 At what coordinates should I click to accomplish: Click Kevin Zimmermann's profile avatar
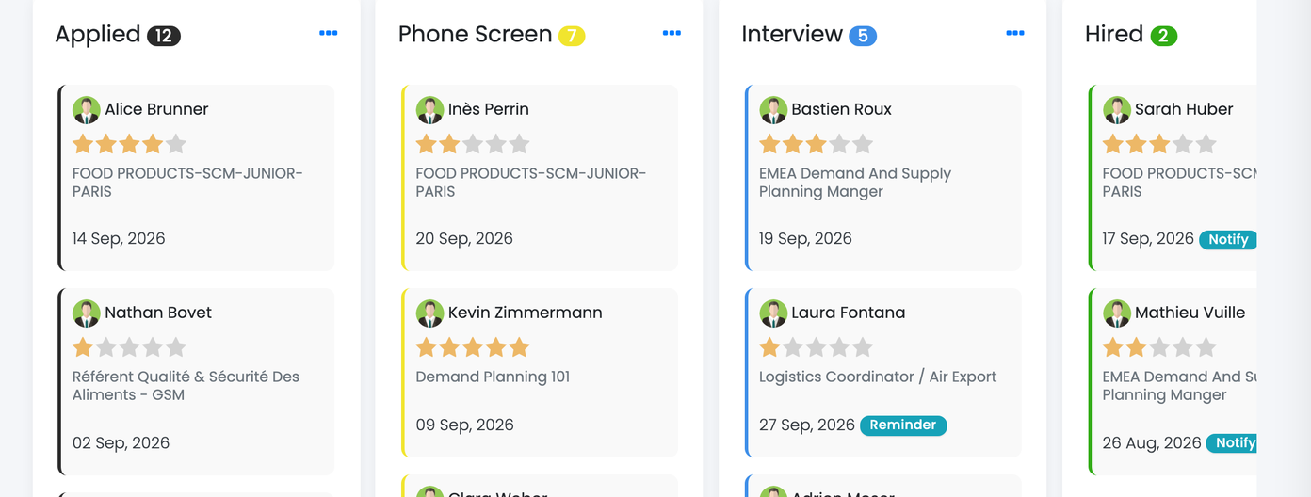[429, 313]
